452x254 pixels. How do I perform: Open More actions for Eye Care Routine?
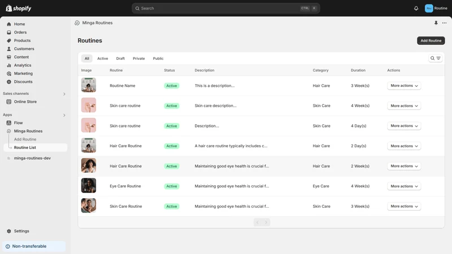[x=404, y=186]
